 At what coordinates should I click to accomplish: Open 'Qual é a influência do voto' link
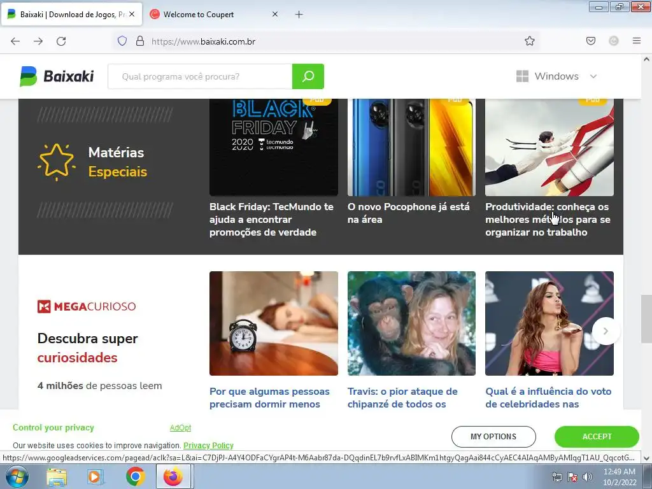pyautogui.click(x=548, y=397)
